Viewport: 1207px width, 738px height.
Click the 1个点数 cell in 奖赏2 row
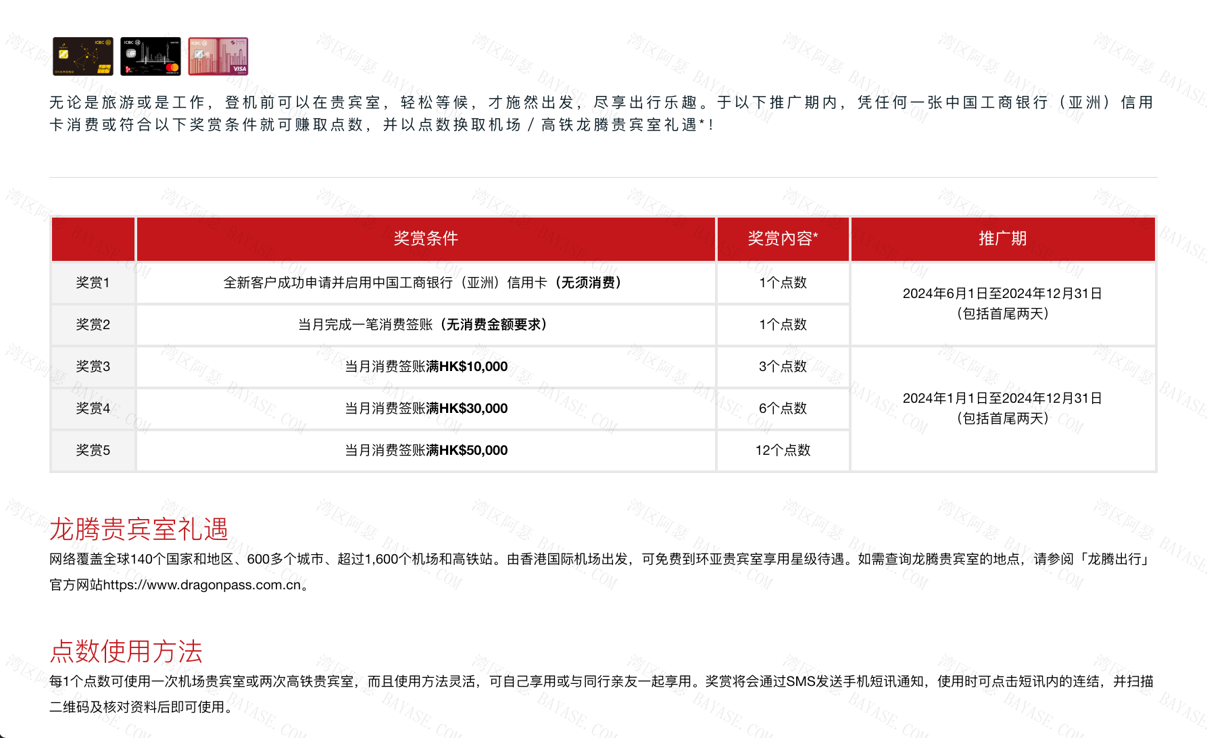(783, 324)
